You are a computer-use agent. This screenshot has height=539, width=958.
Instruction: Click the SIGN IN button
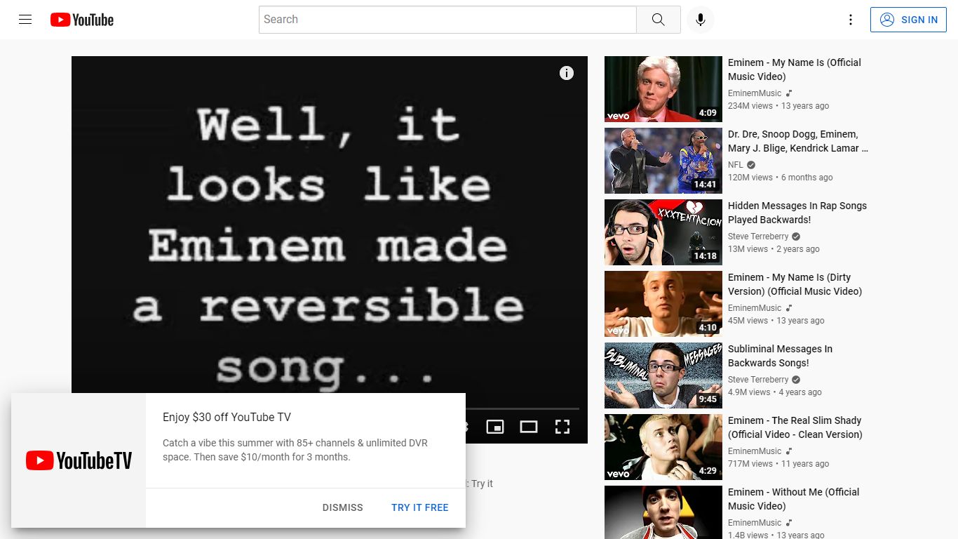pyautogui.click(x=908, y=20)
